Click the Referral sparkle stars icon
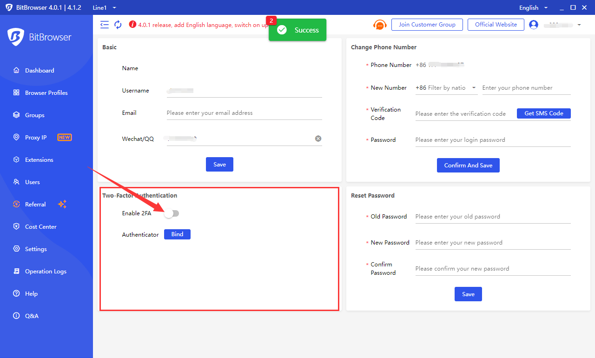 click(x=62, y=205)
